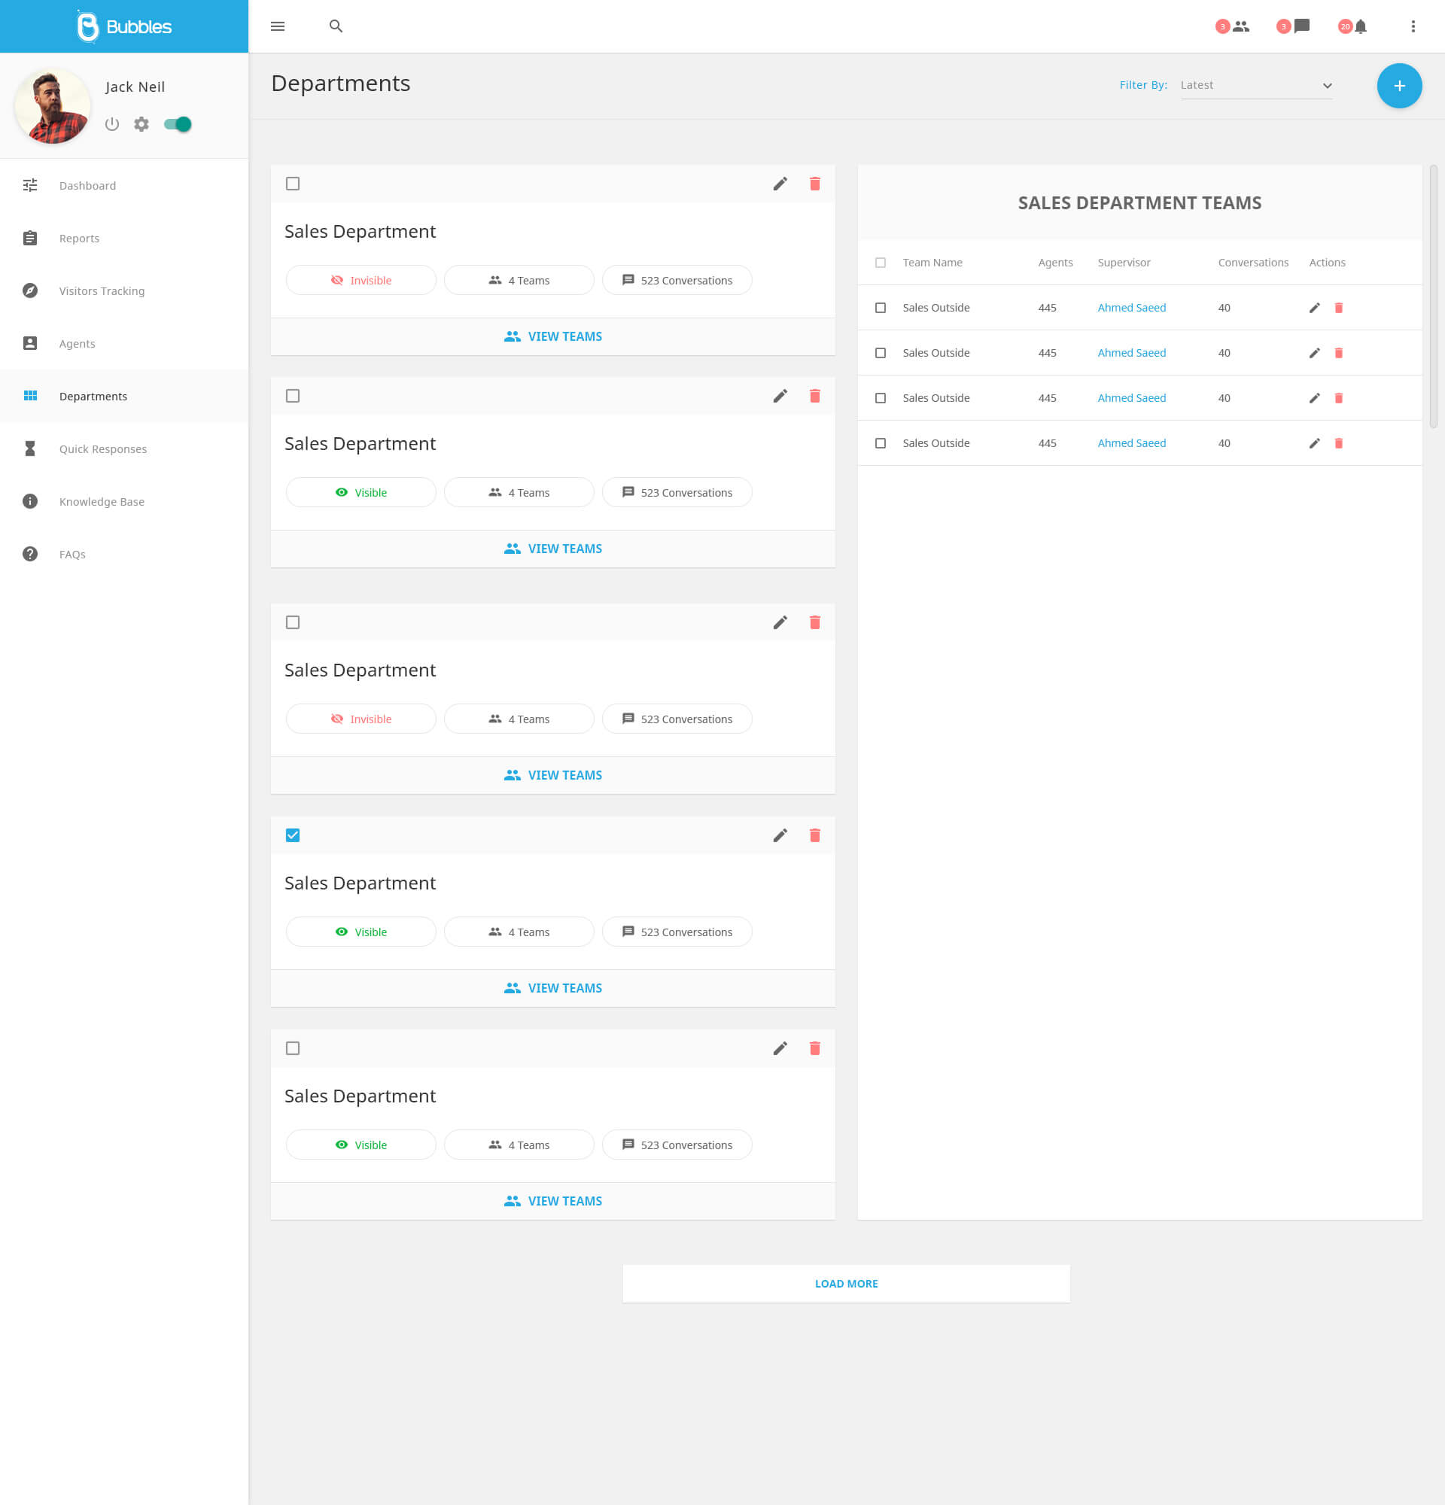
Task: Open the three-dot more options menu
Action: [1413, 26]
